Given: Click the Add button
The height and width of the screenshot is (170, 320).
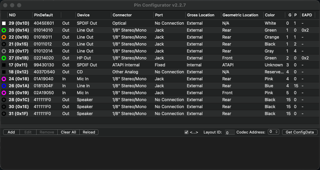Looking at the screenshot, I should (11, 132).
